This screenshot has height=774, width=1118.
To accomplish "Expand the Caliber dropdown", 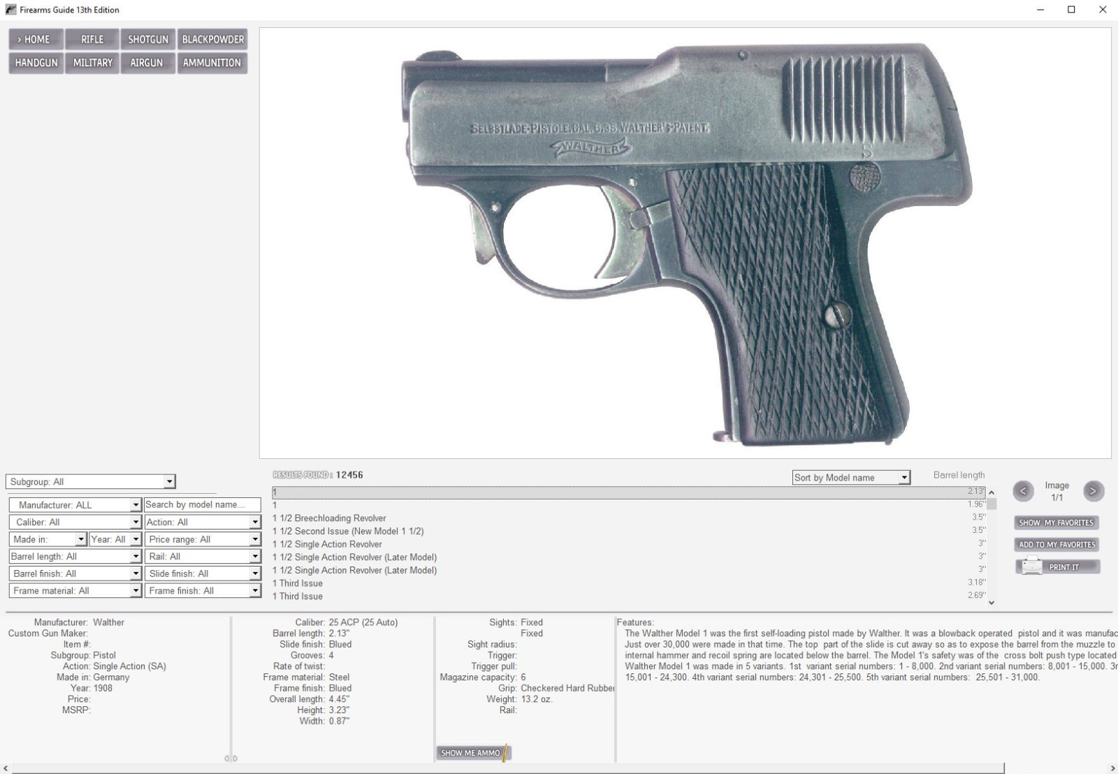I will tap(136, 523).
